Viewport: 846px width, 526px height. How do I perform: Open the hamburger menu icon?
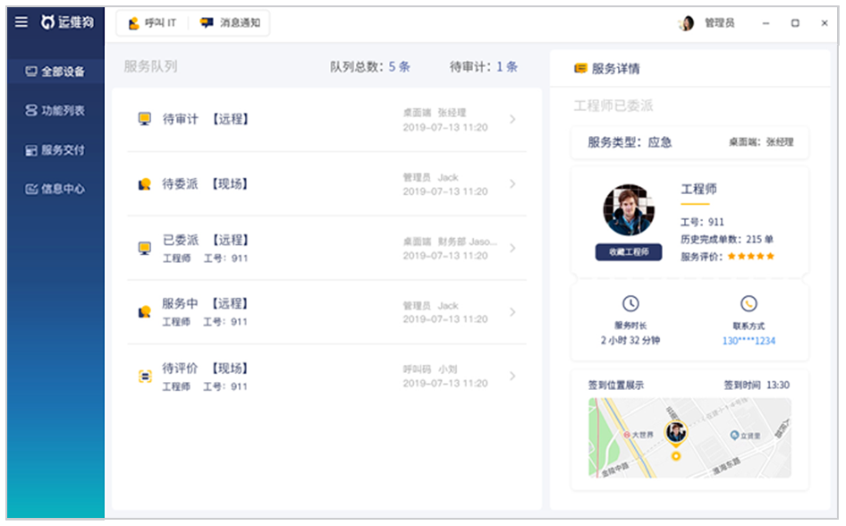pyautogui.click(x=21, y=21)
